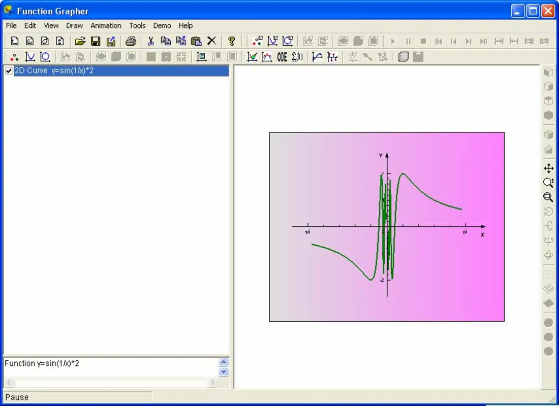Select the four-arrow move tool on right sidebar
This screenshot has width=559, height=406.
click(549, 168)
